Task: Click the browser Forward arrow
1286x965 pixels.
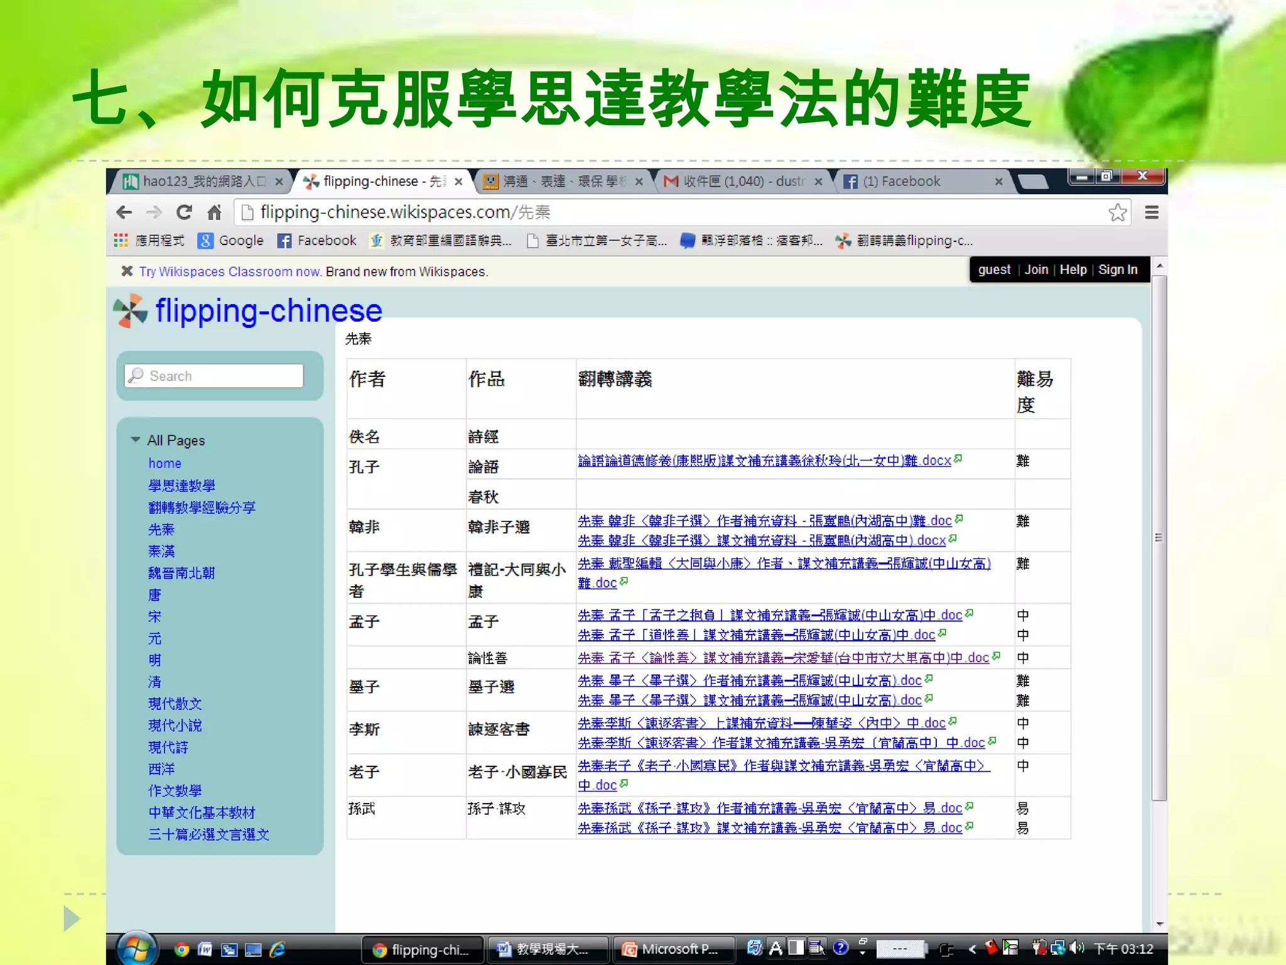Action: [x=154, y=212]
